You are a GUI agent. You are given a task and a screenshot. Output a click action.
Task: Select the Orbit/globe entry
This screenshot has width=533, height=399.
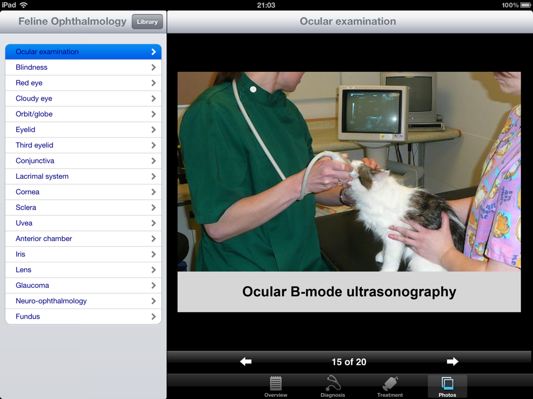[x=83, y=114]
